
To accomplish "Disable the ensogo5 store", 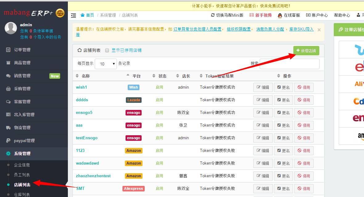I will 304,113.
